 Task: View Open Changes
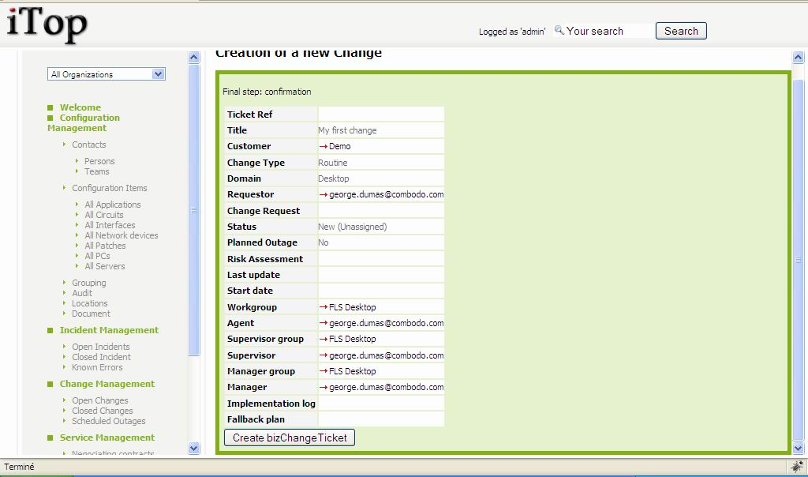[x=100, y=400]
